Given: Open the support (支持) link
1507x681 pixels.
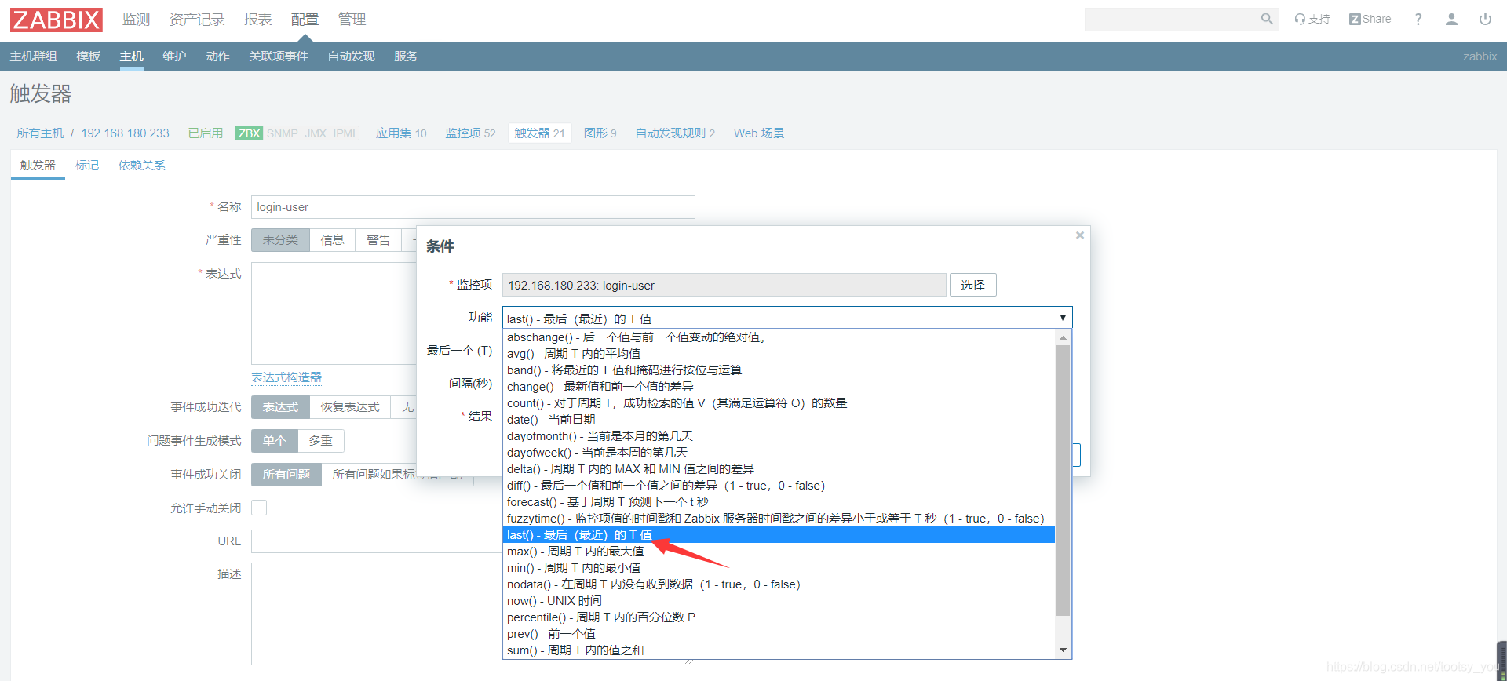Looking at the screenshot, I should (1312, 19).
